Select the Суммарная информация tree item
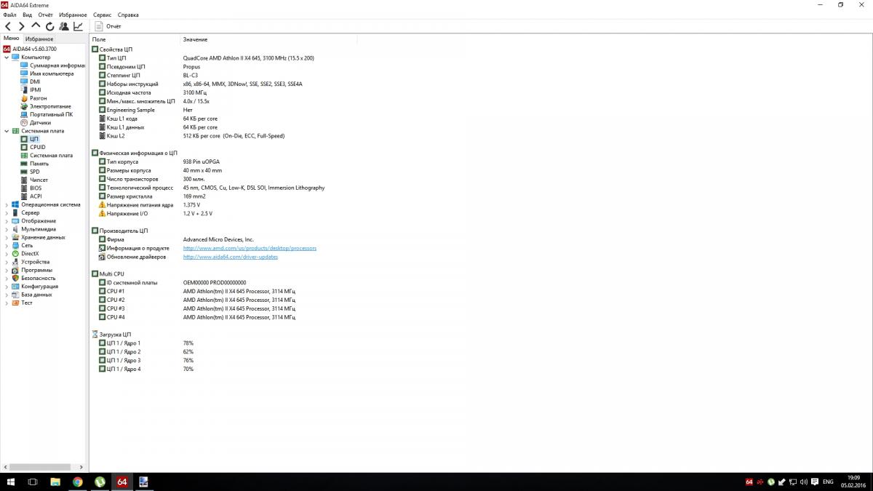 click(57, 65)
